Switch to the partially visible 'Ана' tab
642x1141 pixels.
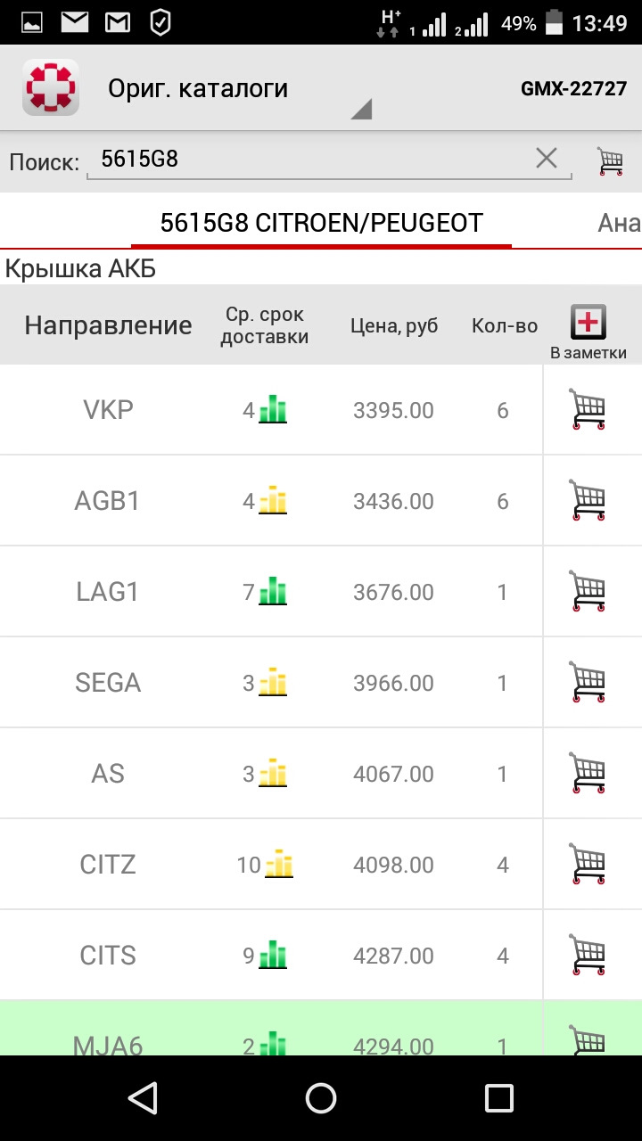619,223
